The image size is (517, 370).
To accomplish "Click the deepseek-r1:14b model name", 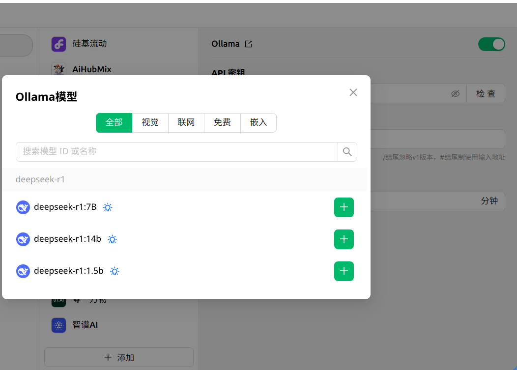I will 68,239.
